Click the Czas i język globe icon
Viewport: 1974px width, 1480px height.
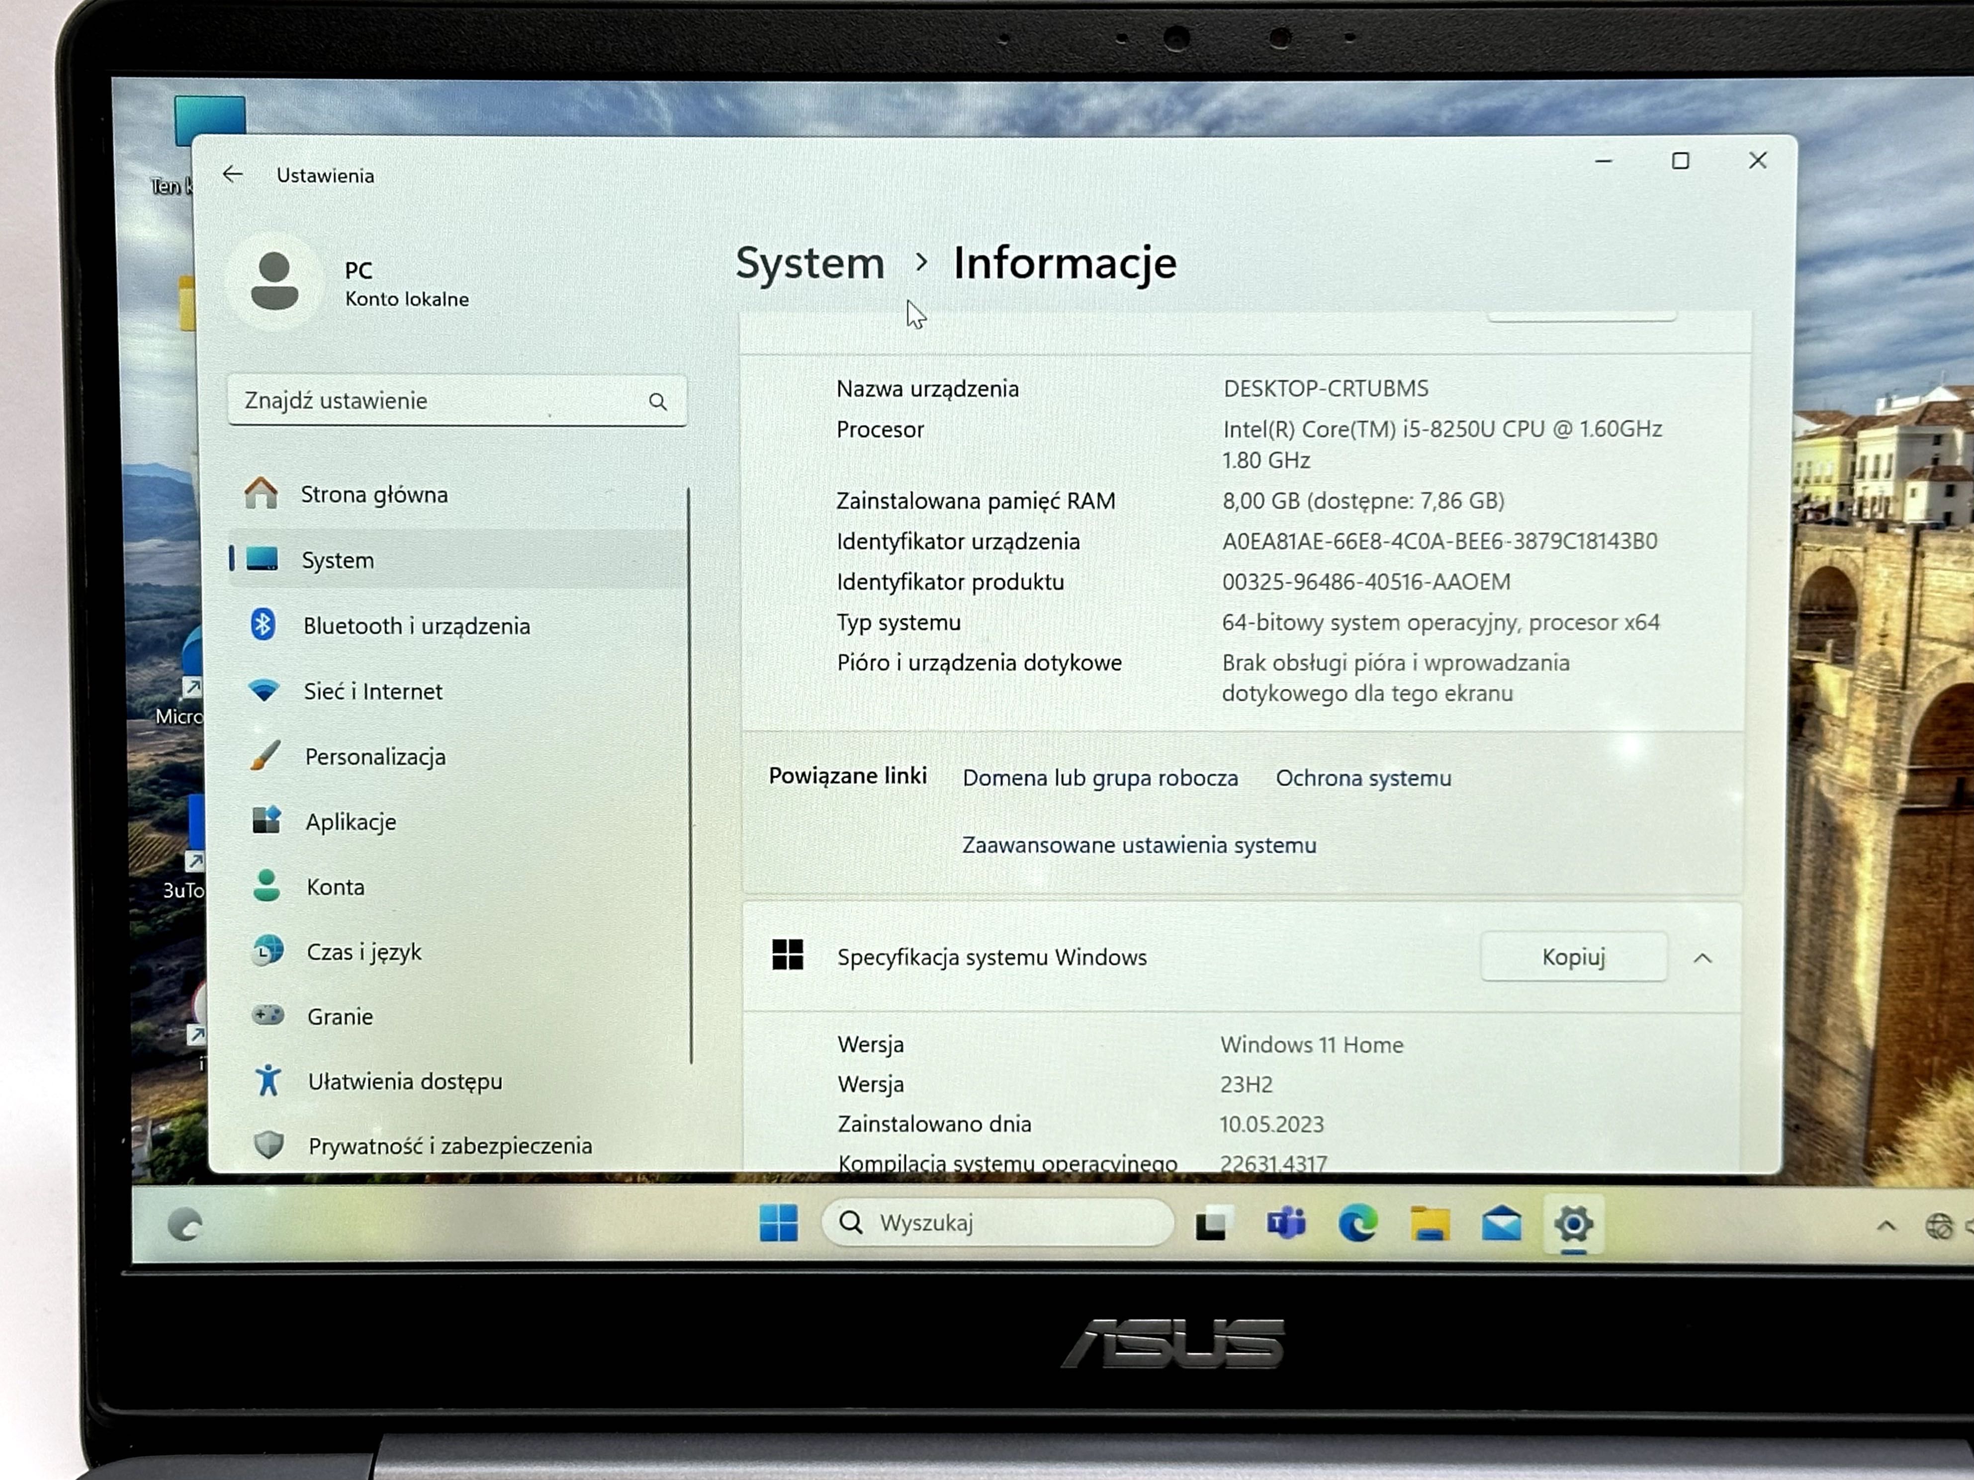pyautogui.click(x=267, y=951)
